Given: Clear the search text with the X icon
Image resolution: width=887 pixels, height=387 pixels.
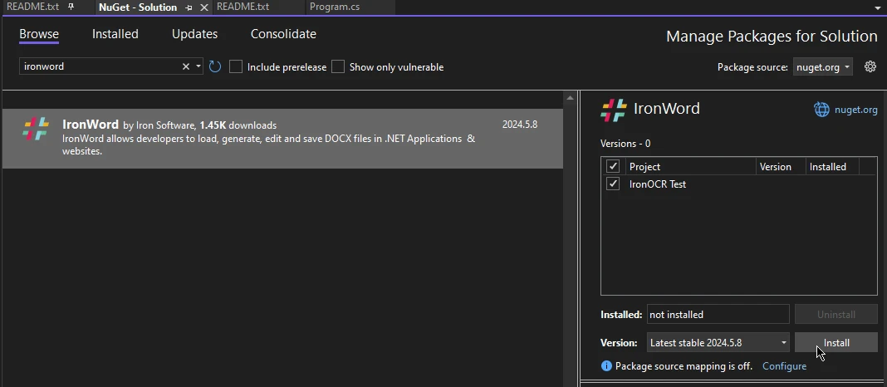Looking at the screenshot, I should coord(186,66).
